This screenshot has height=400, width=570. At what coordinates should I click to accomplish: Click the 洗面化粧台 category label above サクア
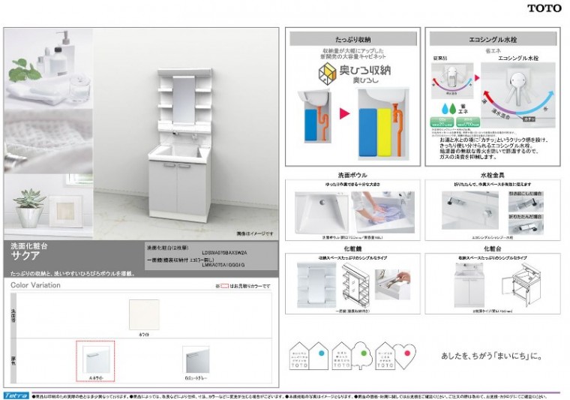pyautogui.click(x=29, y=246)
